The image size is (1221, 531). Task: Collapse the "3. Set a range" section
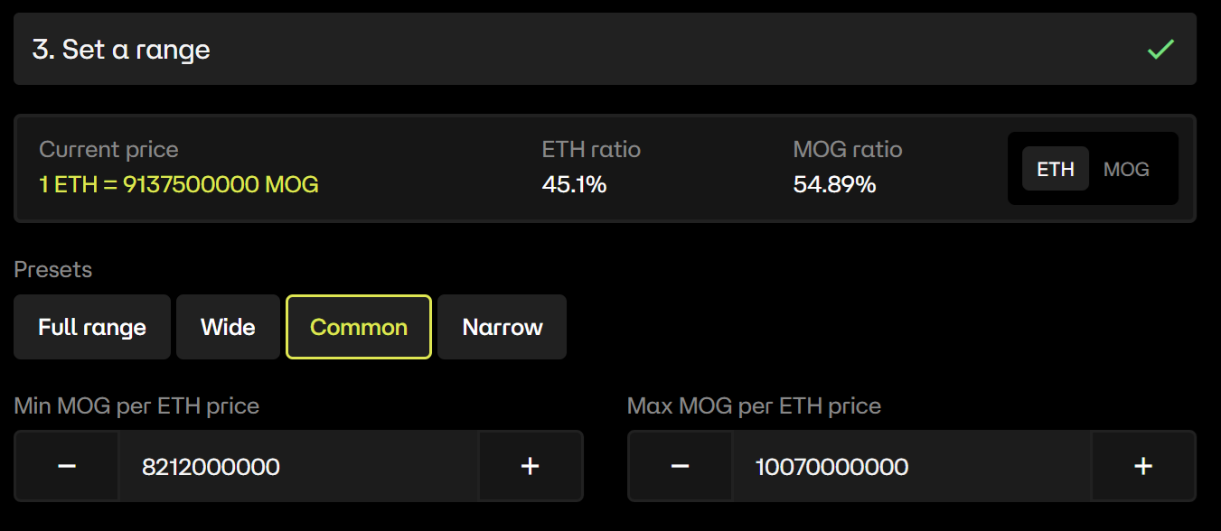605,50
